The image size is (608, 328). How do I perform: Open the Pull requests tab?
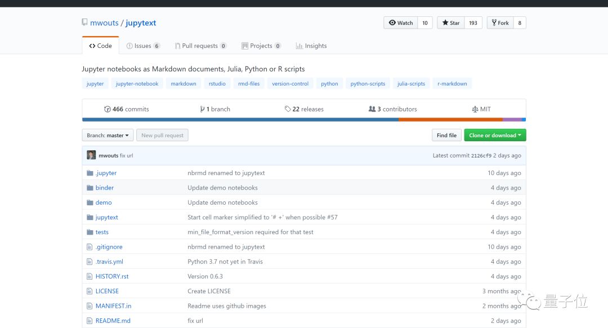[x=200, y=46]
